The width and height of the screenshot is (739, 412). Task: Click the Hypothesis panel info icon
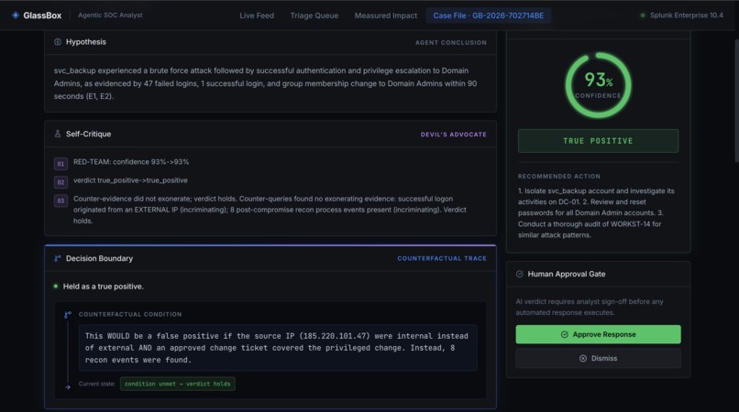tap(58, 42)
